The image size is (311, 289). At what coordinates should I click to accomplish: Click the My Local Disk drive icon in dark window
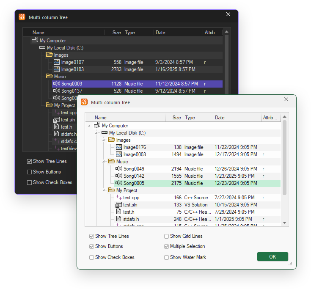pos(42,48)
